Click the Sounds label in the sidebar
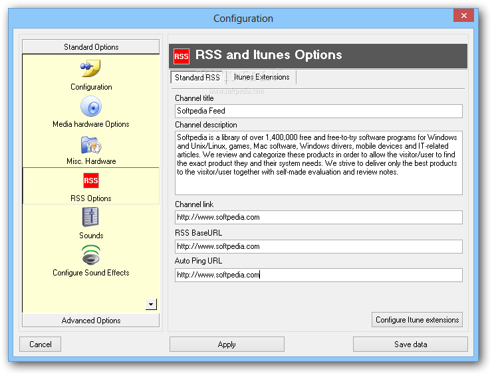Viewport: 492px width, 375px height. click(91, 236)
